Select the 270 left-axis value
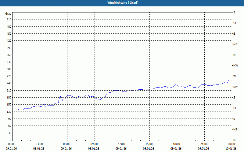The image size is (244, 152). tap(9, 76)
